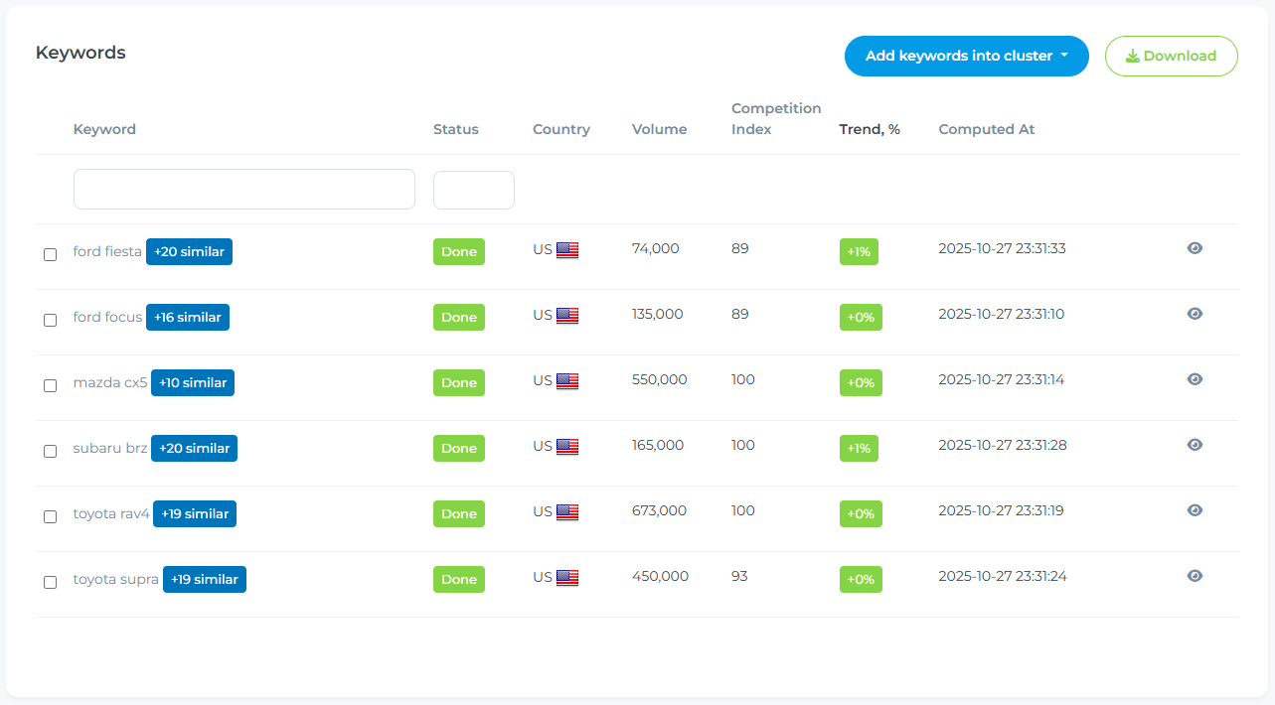This screenshot has height=705, width=1275.
Task: Sort table by Volume column header
Action: point(659,129)
